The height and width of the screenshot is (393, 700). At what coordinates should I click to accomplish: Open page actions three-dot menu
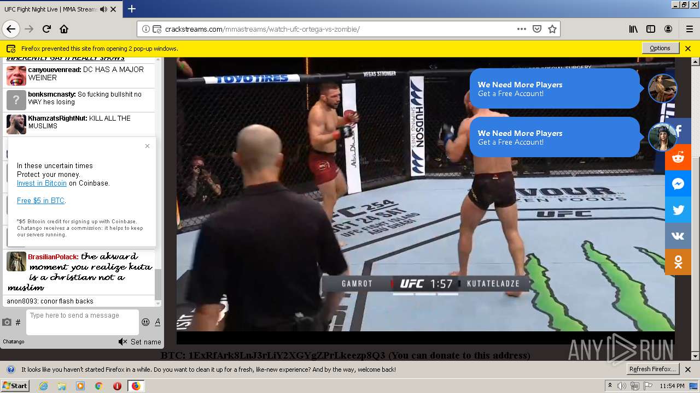(x=522, y=29)
